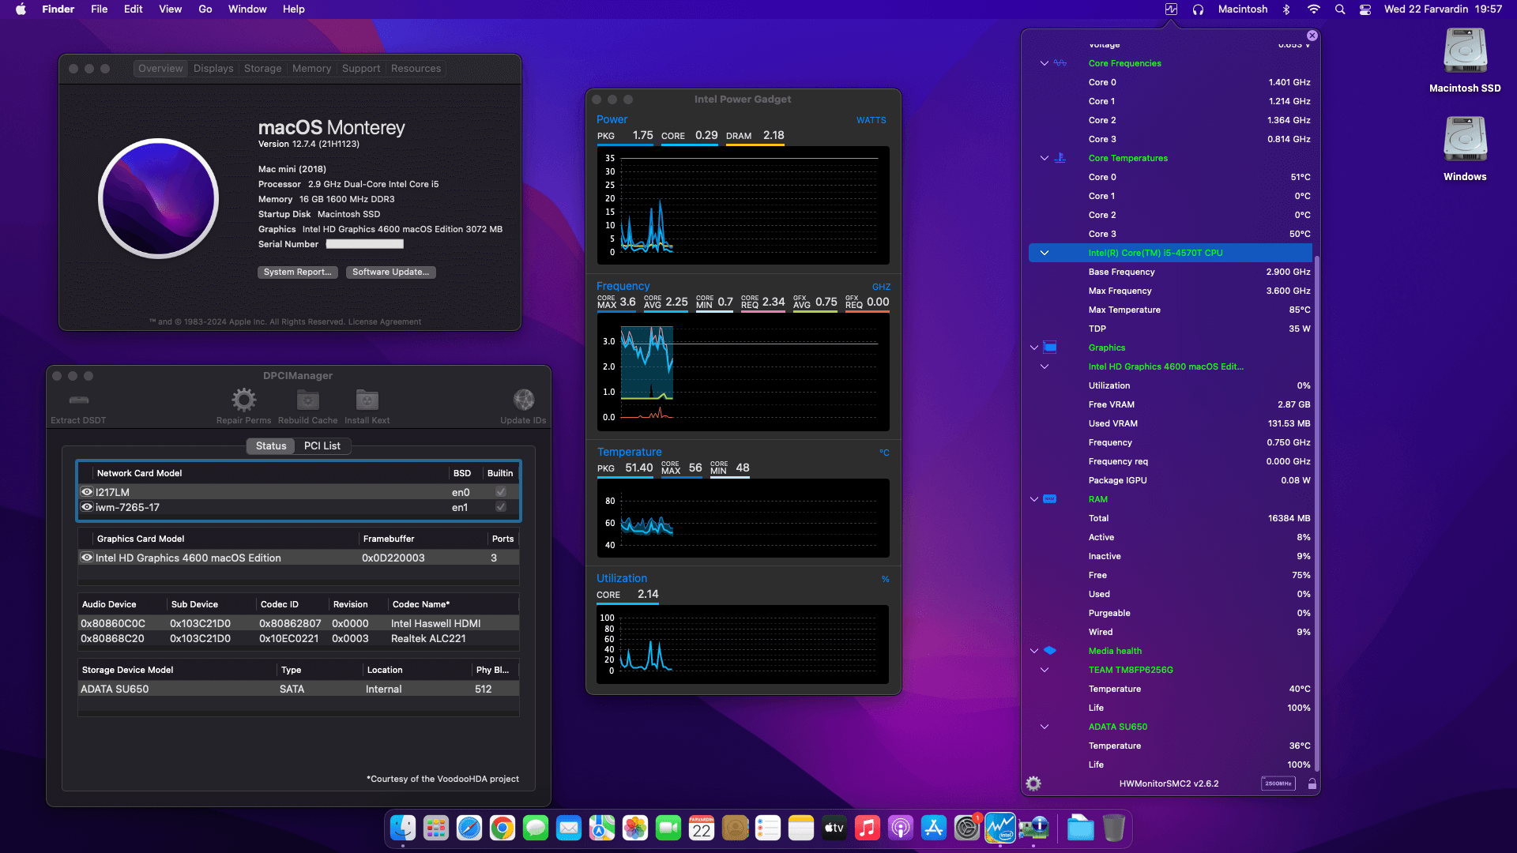
Task: Collapse the TEAM TM8FP6256G drive row
Action: pos(1045,670)
